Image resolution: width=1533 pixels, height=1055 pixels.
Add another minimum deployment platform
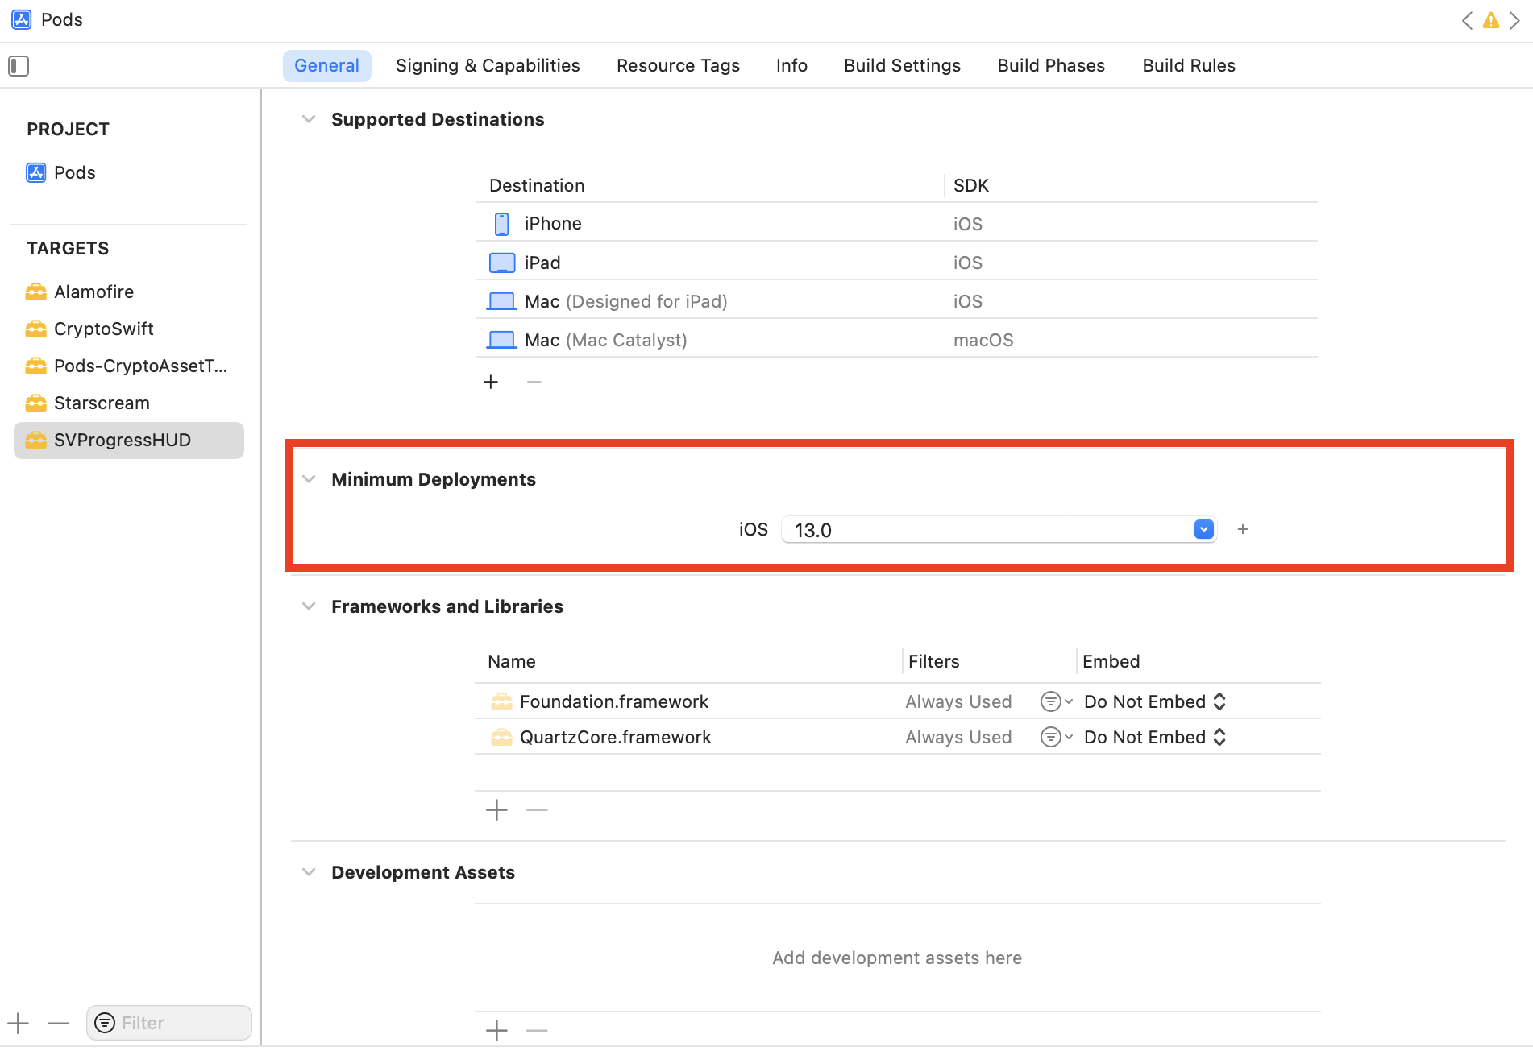pyautogui.click(x=1243, y=529)
